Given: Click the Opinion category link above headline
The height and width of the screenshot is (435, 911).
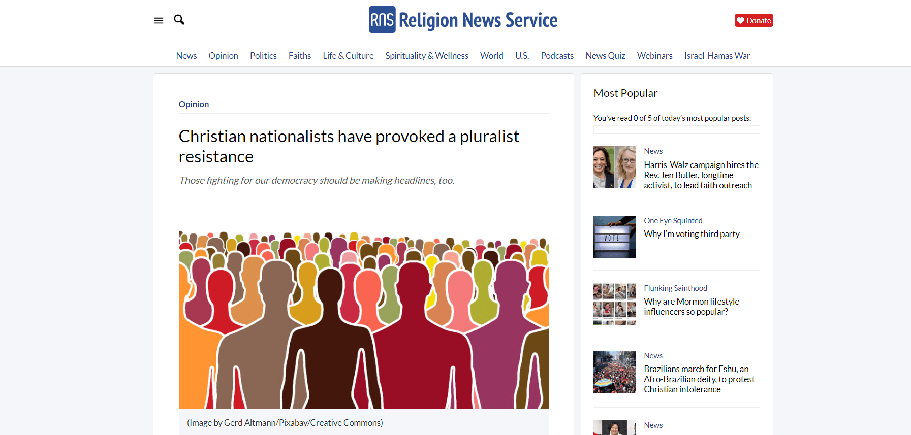Looking at the screenshot, I should (x=194, y=104).
